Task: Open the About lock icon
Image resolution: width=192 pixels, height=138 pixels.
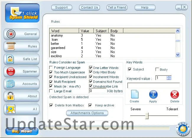Action: (10, 96)
